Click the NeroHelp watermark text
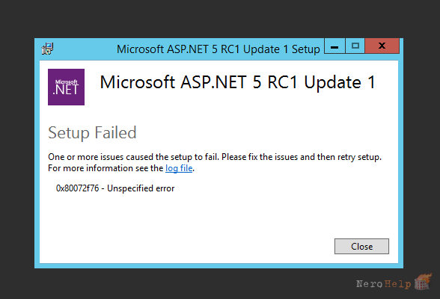The height and width of the screenshot is (299, 440). pos(383,284)
